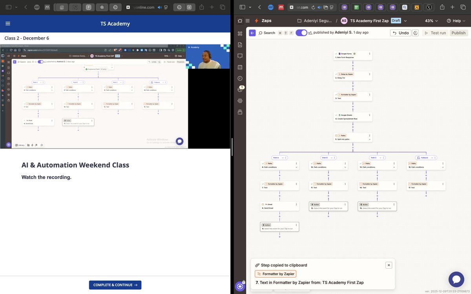Image resolution: width=471 pixels, height=294 pixels.
Task: Reload page icon in right Safari address bar
Action: pyautogui.click(x=313, y=7)
